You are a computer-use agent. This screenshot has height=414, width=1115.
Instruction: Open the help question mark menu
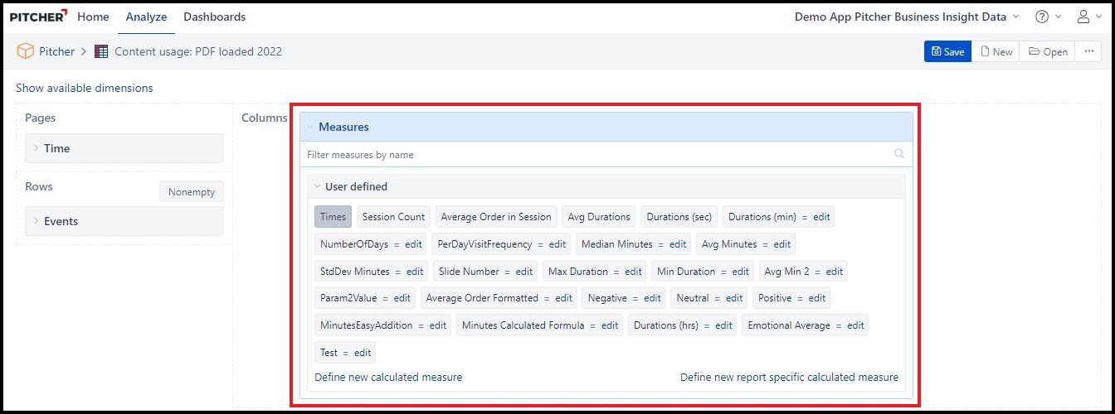click(1042, 17)
